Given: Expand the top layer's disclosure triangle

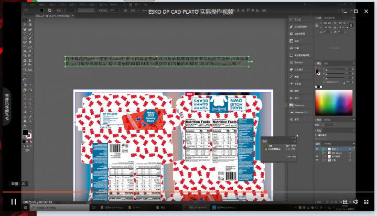Looking at the screenshot, I should coord(325,149).
